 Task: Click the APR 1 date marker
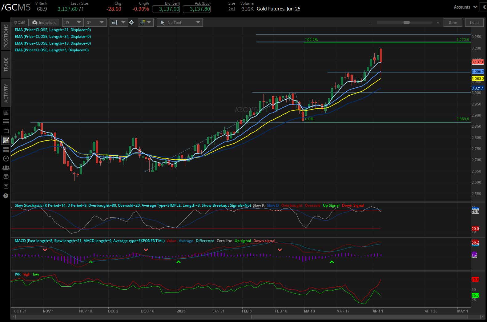[x=378, y=311]
